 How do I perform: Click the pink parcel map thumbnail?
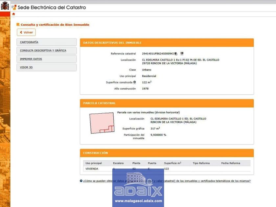(102, 123)
